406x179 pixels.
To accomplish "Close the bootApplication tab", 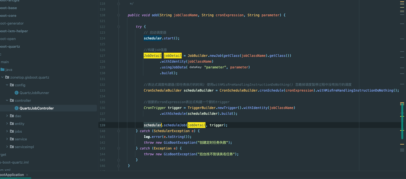I will pos(27,175).
